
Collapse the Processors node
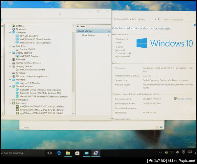point(10,103)
